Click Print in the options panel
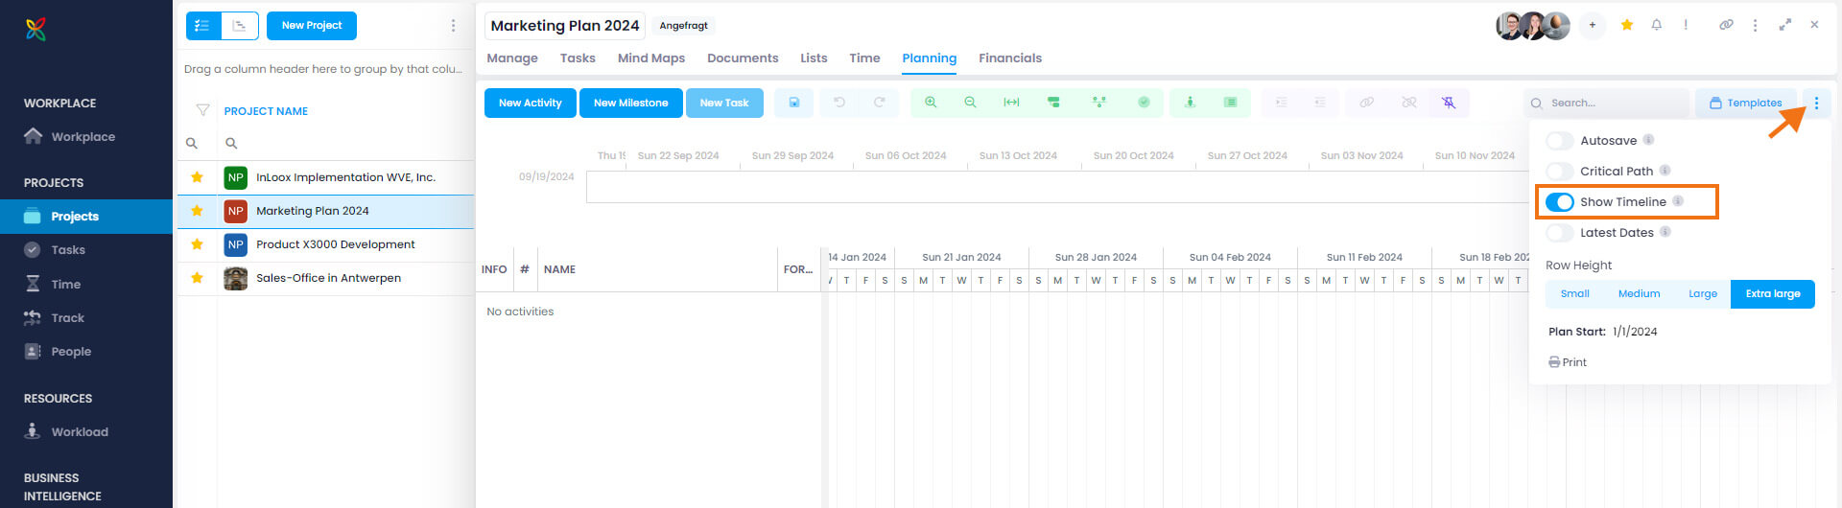The image size is (1842, 508). 1568,362
